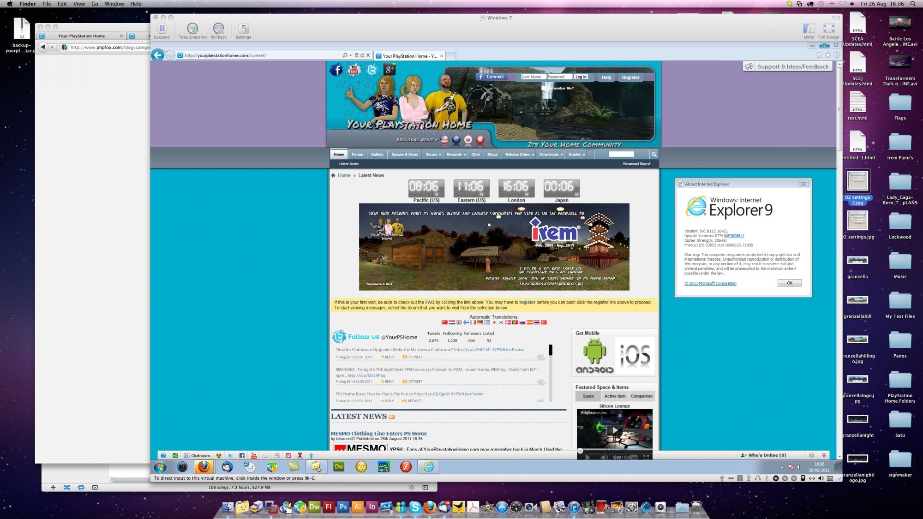Click the LATEST NEWS RSS feed icon
Screen dimensions: 923x519
click(x=392, y=417)
